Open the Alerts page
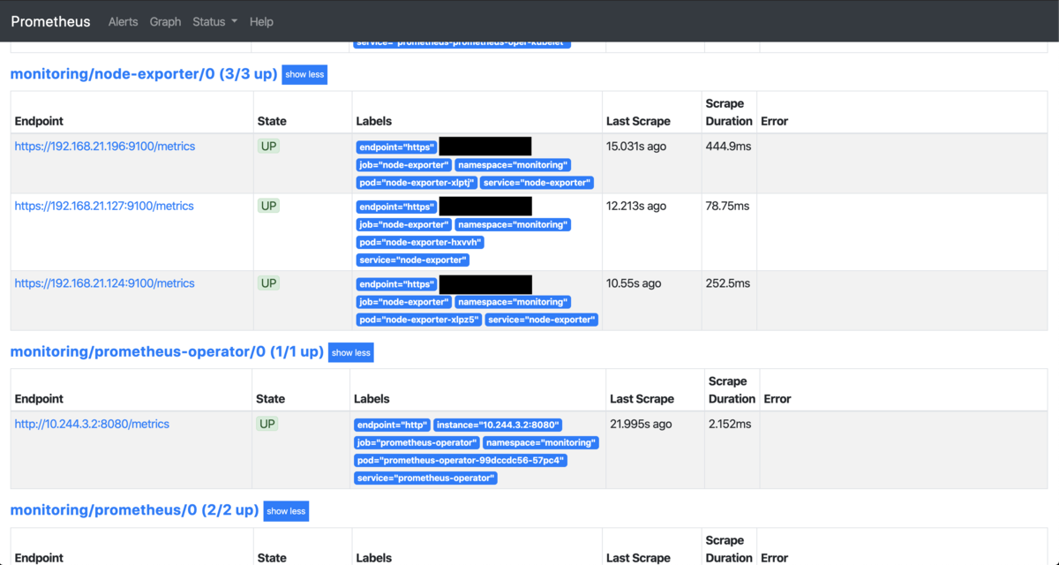The image size is (1059, 565). [x=123, y=21]
